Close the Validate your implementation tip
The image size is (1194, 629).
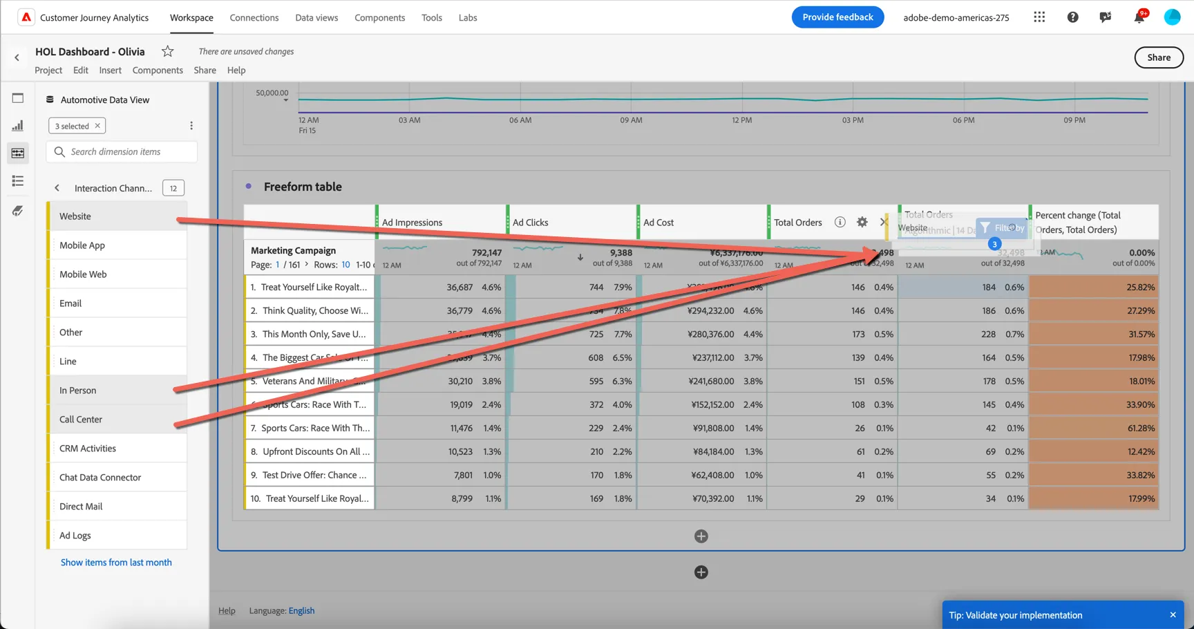(1173, 614)
